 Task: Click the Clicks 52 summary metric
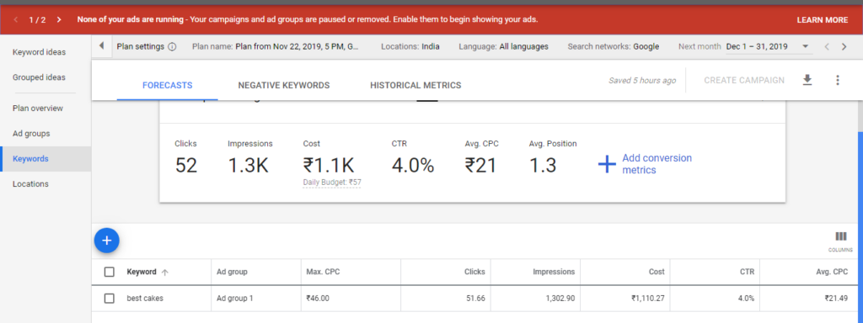(x=186, y=158)
